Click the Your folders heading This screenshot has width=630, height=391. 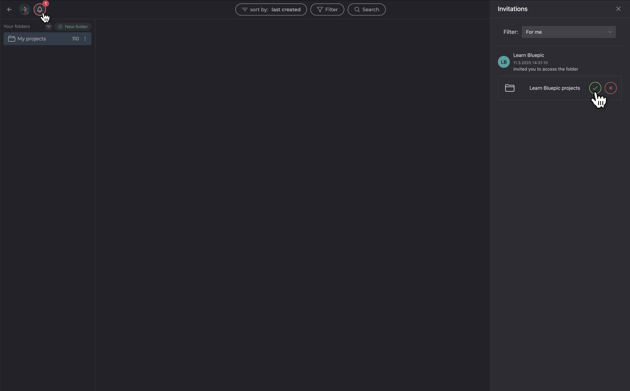[17, 26]
